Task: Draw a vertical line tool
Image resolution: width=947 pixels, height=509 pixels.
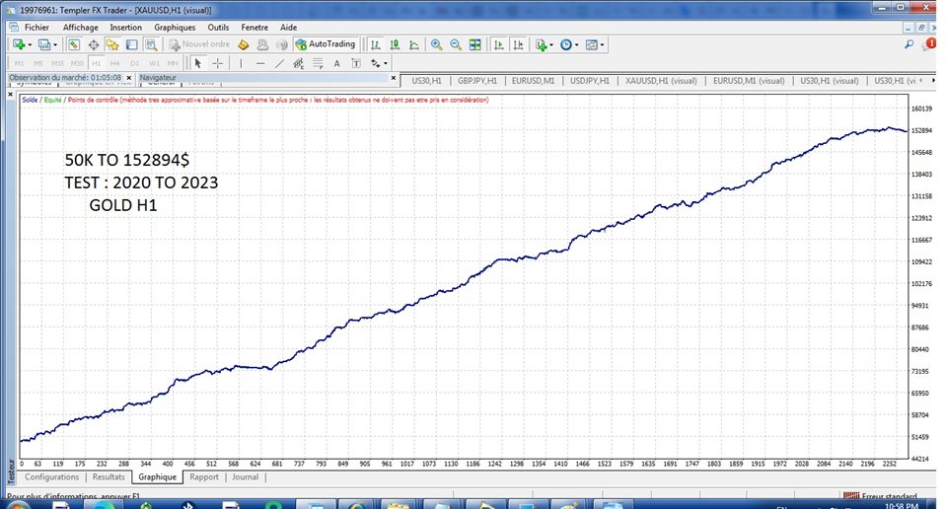Action: (241, 63)
